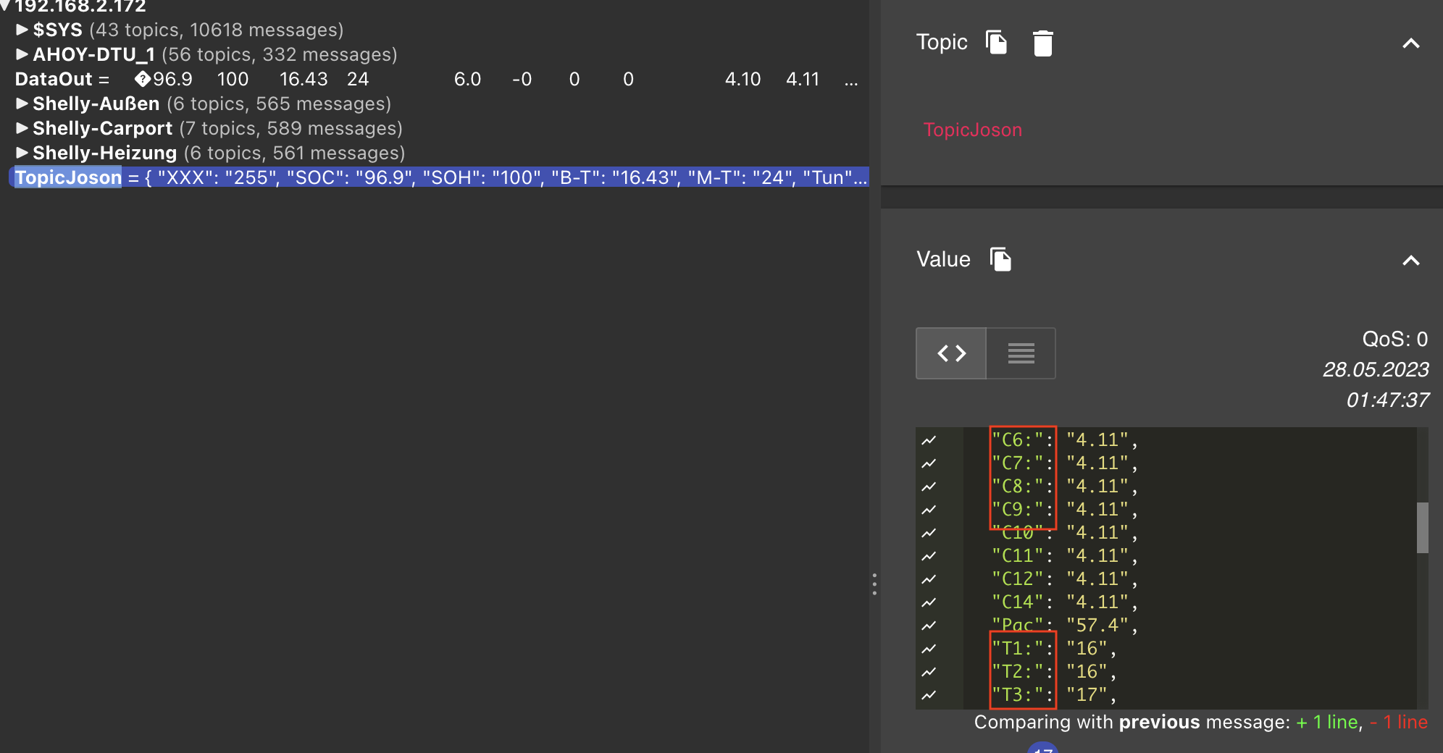Click the panel splitter dots handle
Viewport: 1443px width, 753px height.
(x=874, y=584)
